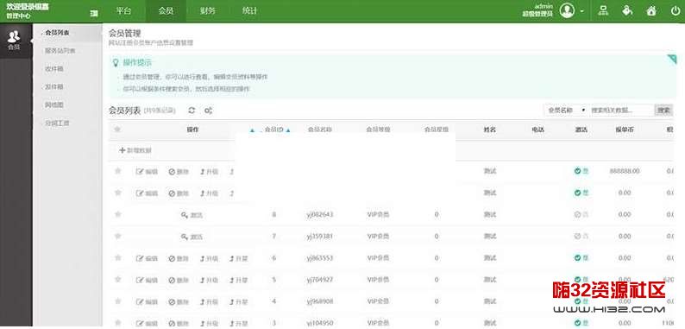Open the 会员 top navigation tab
The image size is (685, 329).
coord(166,11)
